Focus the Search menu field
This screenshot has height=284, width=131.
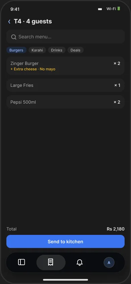(x=65, y=37)
